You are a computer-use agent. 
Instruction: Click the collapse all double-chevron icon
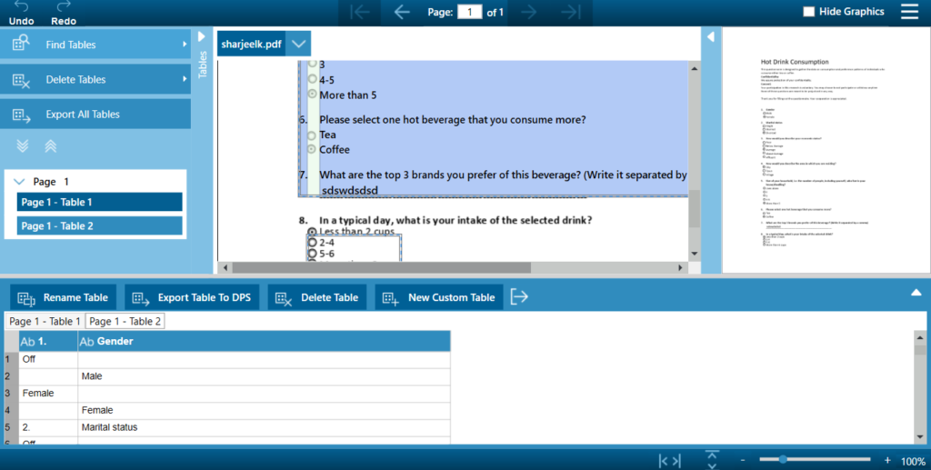pyautogui.click(x=51, y=146)
